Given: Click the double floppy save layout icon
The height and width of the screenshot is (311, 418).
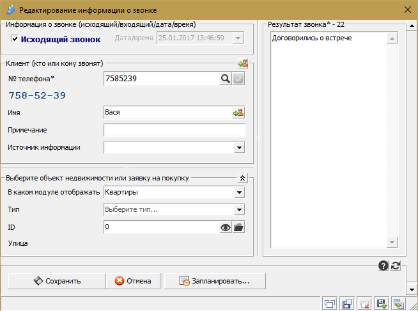Looking at the screenshot, I should tap(347, 304).
